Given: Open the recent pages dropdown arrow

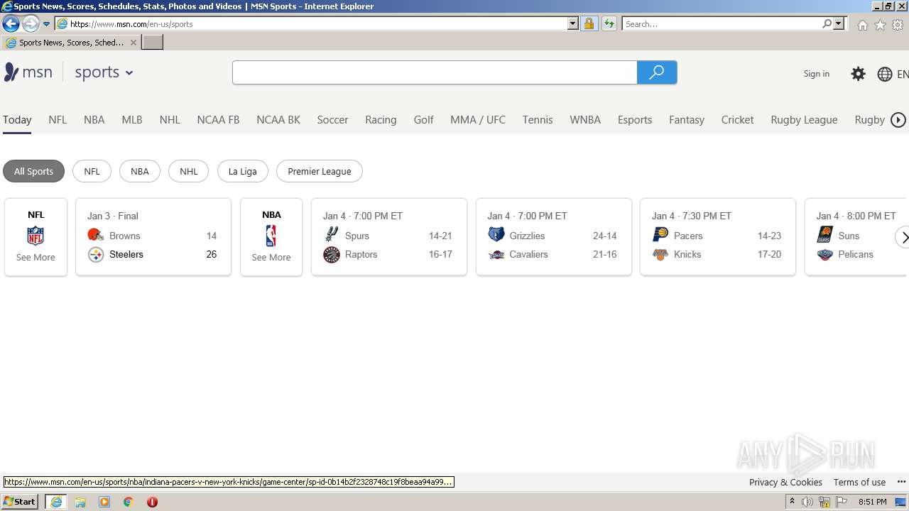Looking at the screenshot, I should point(47,23).
